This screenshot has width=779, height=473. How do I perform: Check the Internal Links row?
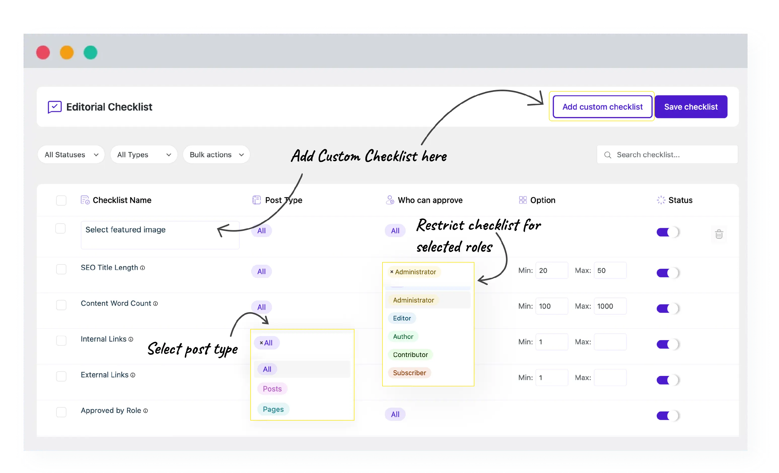point(61,341)
